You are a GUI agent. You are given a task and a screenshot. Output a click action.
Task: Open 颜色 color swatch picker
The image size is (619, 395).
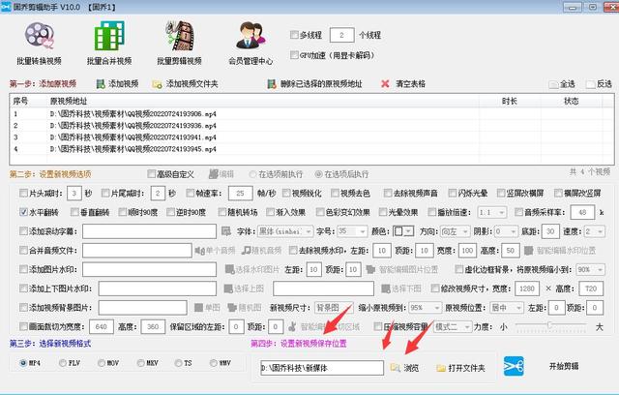[x=403, y=231]
